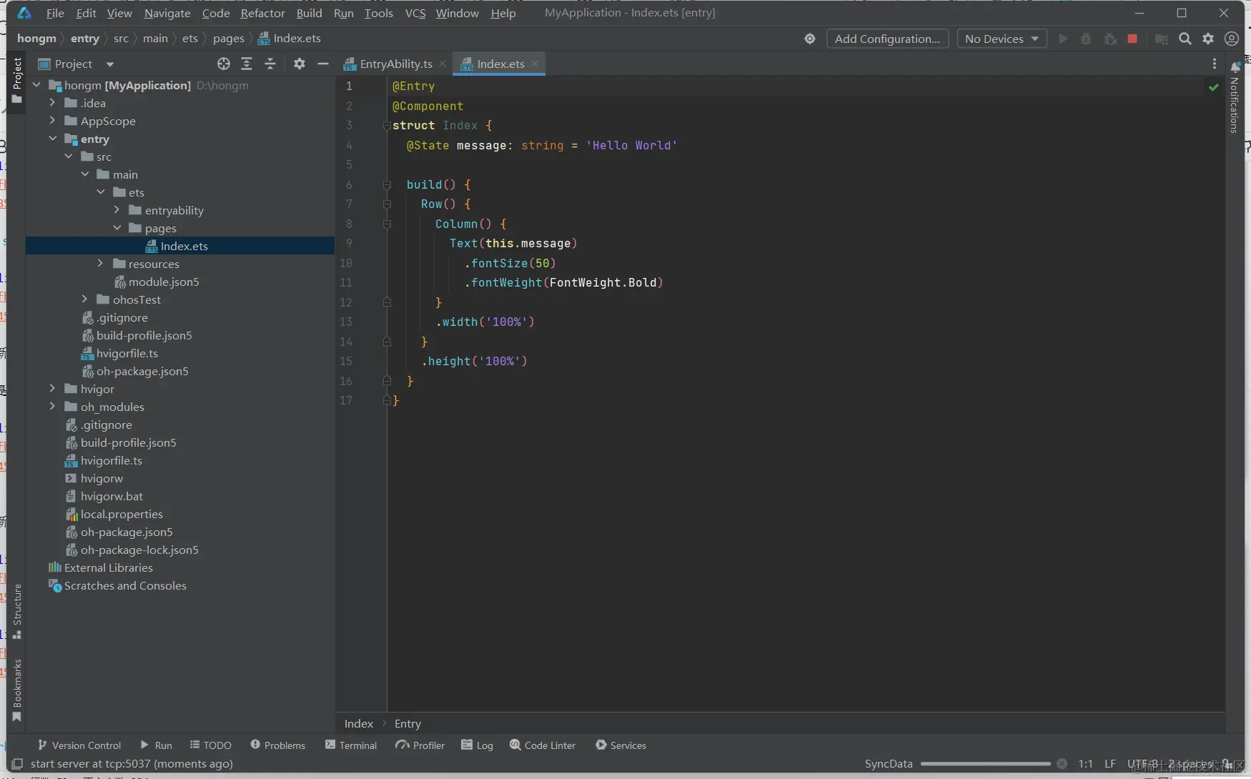Close the Index.ets tab
Screen dimensions: 1251x779
click(535, 64)
